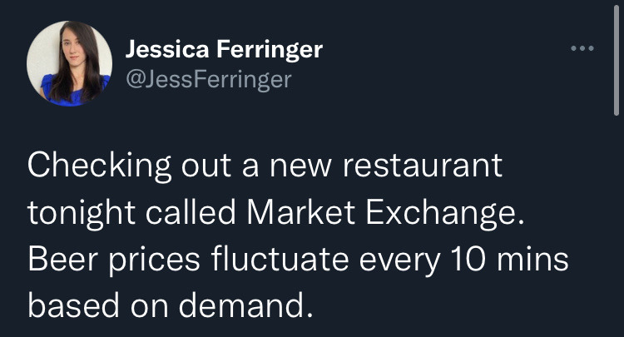Click the line starting 'Checking out a new'

265,166
